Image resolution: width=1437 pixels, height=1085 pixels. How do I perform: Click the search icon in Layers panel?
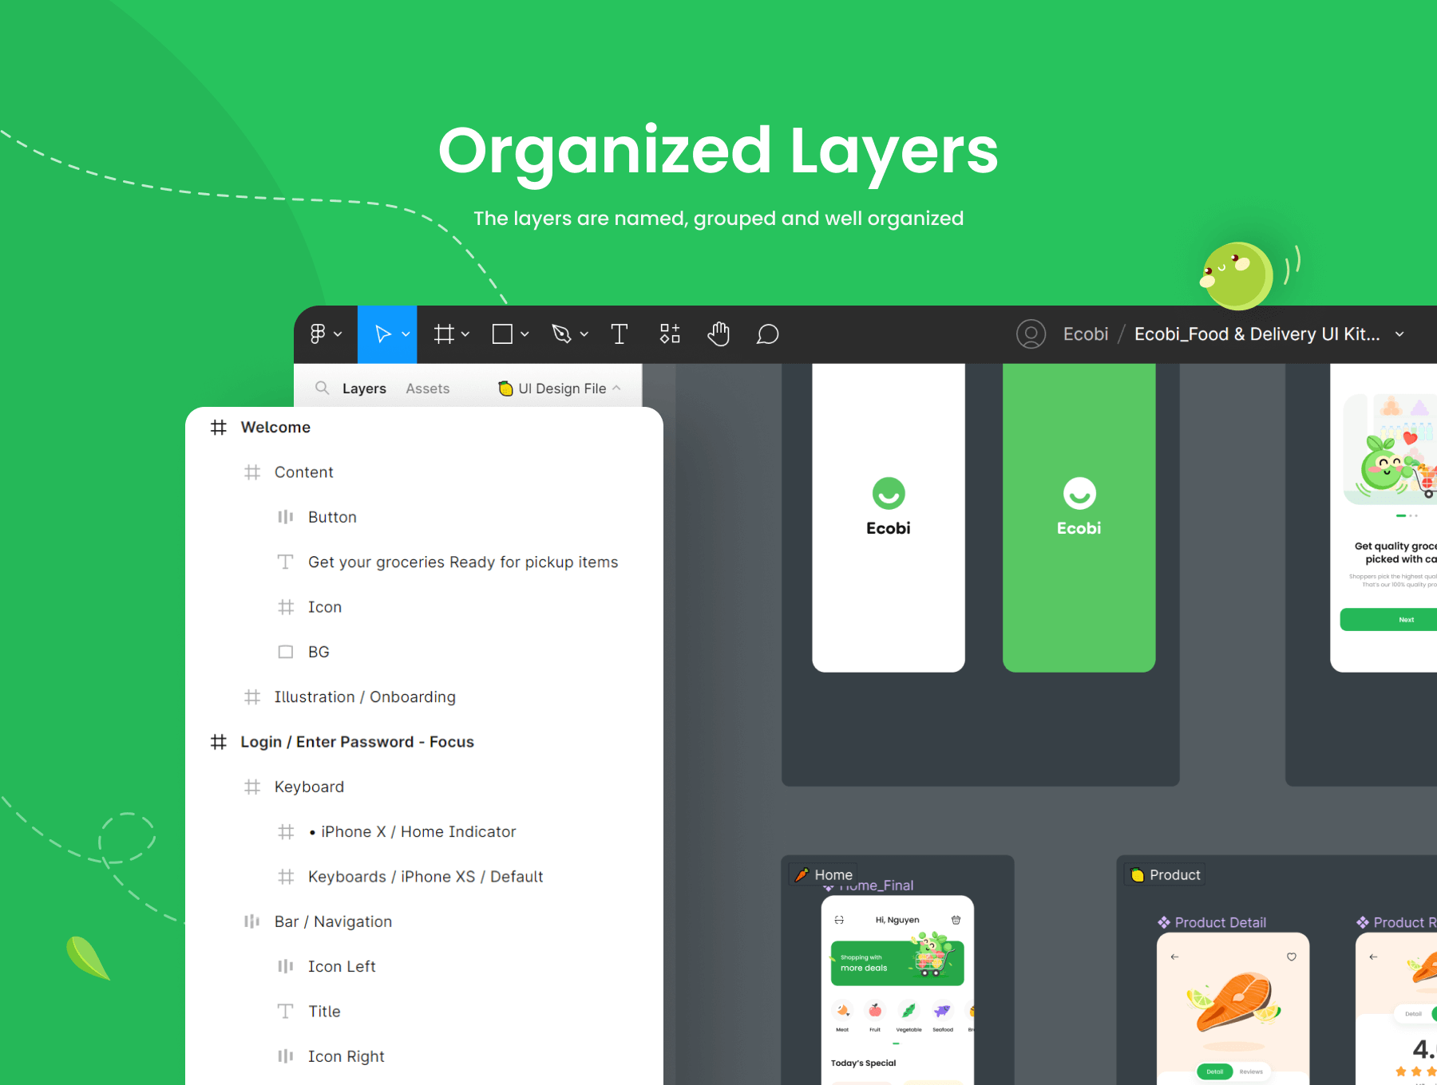(322, 388)
